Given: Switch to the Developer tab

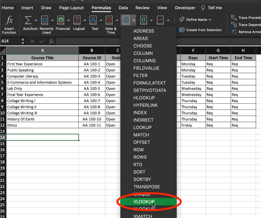Looking at the screenshot, I should click(x=185, y=8).
